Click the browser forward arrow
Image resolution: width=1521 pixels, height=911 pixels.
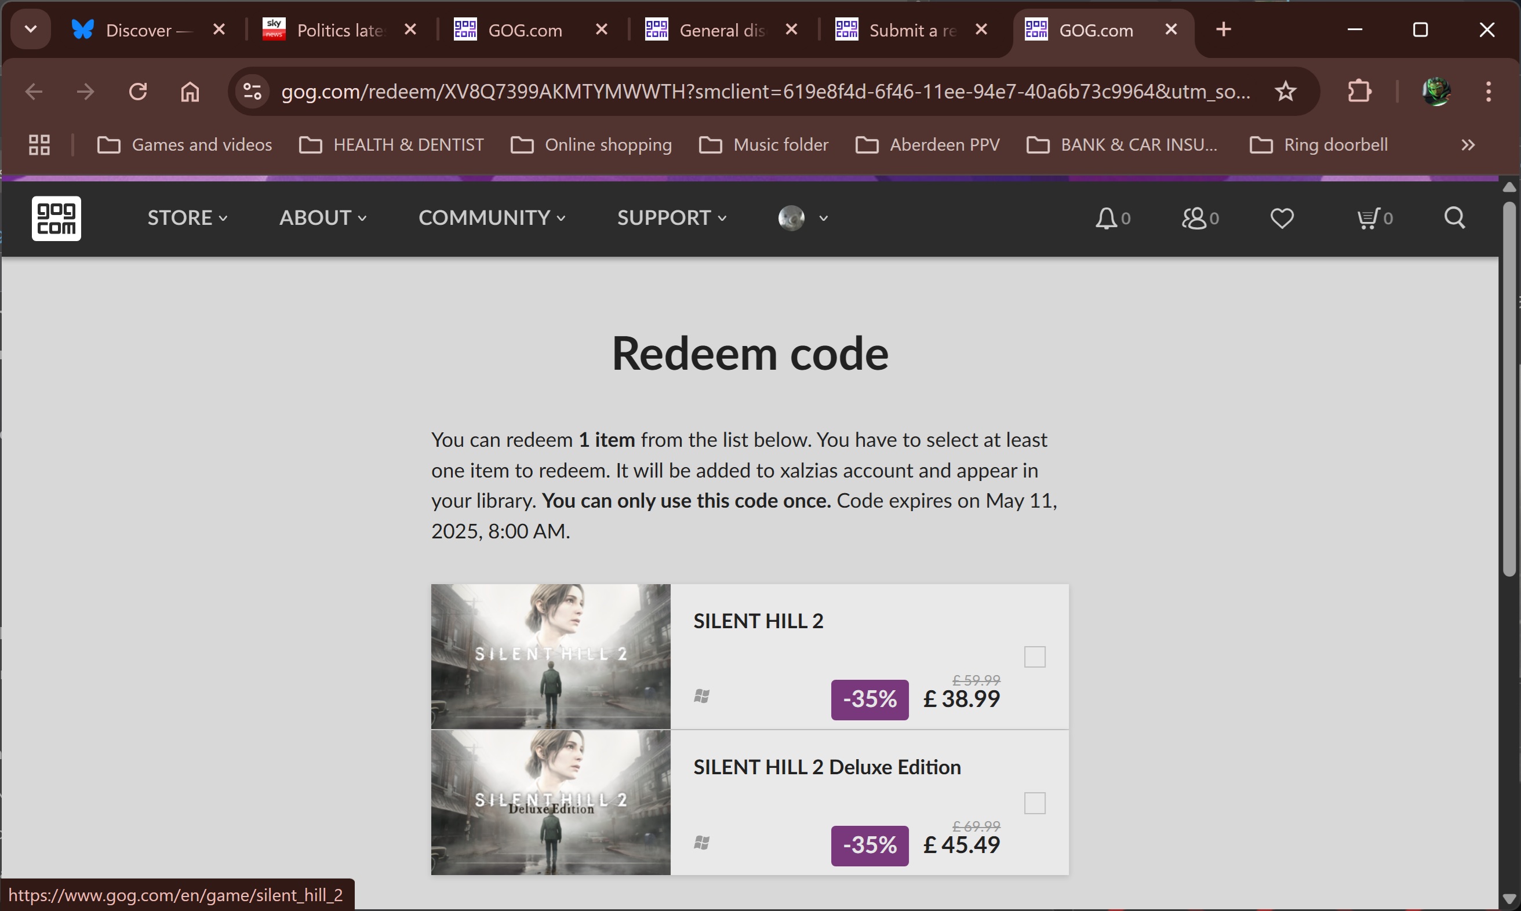pyautogui.click(x=85, y=92)
